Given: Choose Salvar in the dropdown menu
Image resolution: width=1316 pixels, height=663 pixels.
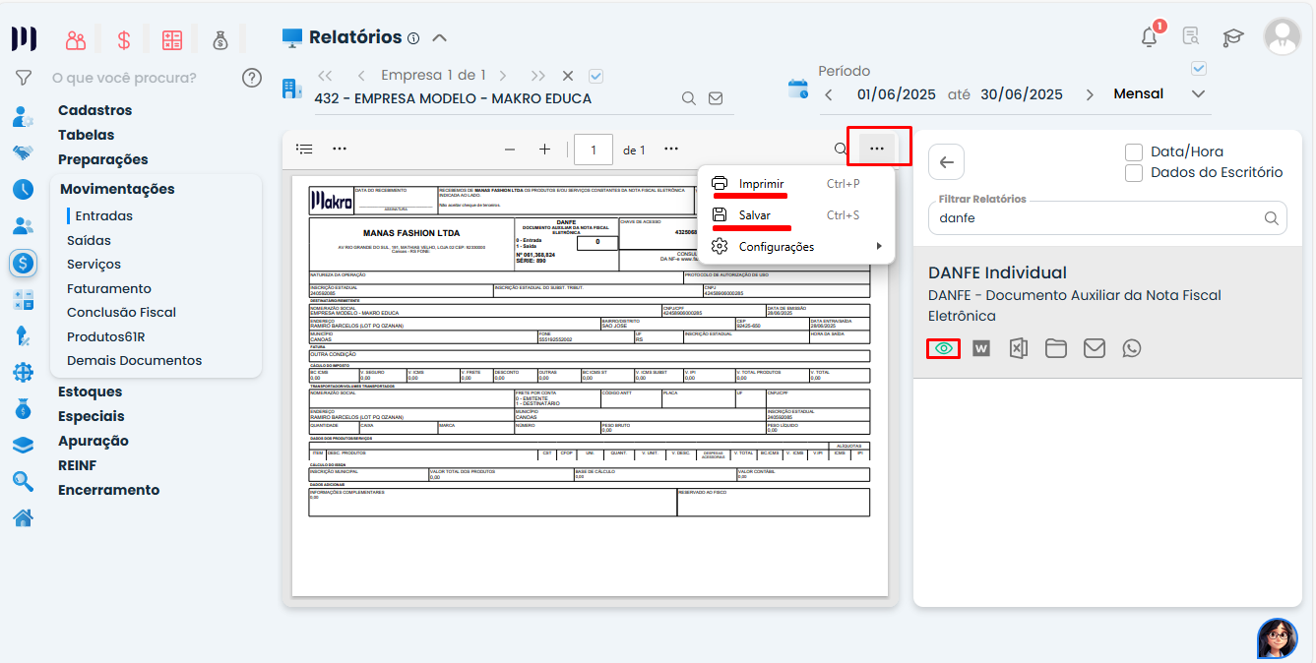Looking at the screenshot, I should coord(754,215).
